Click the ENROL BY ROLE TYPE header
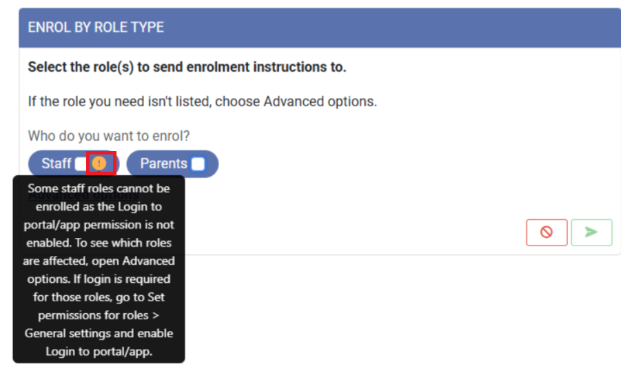Screen dimensions: 621x371 (96, 28)
